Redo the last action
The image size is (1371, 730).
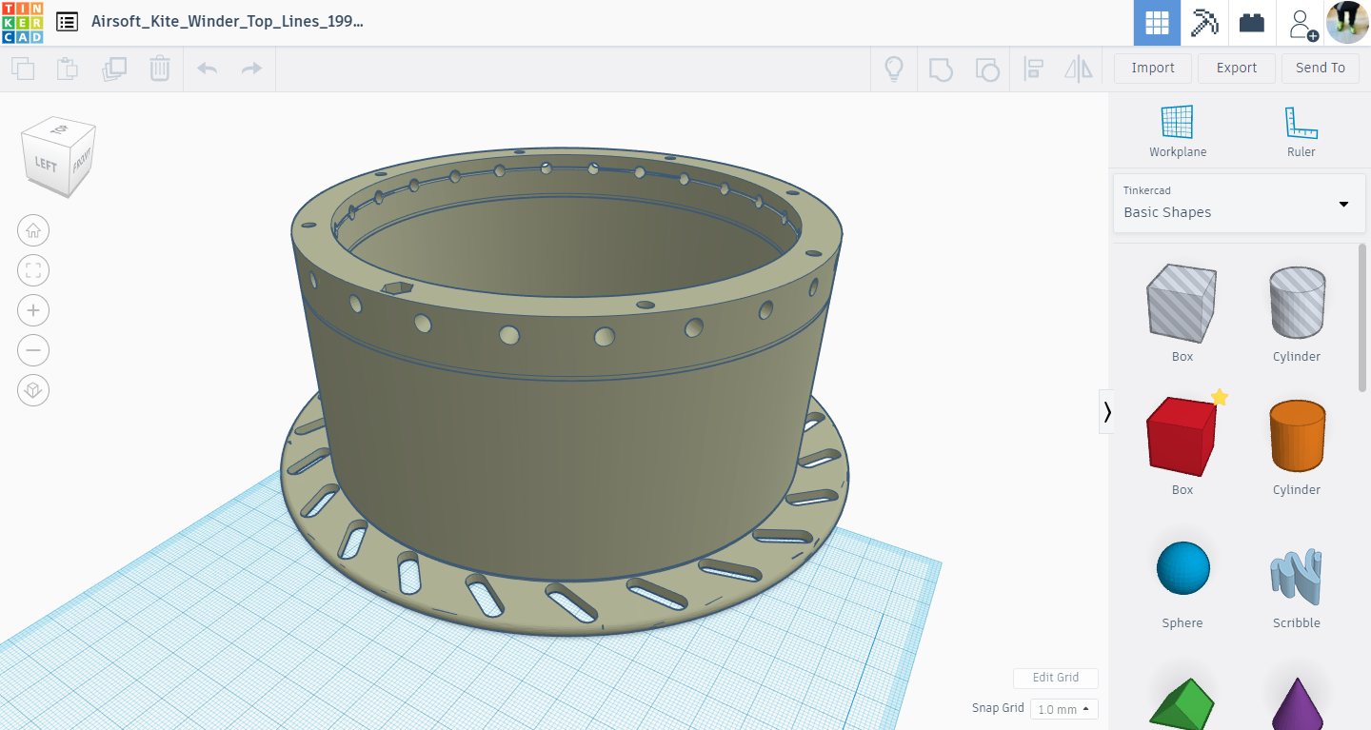click(x=251, y=69)
